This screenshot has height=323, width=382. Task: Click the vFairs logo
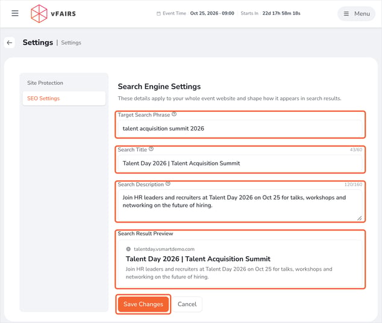[x=54, y=14]
